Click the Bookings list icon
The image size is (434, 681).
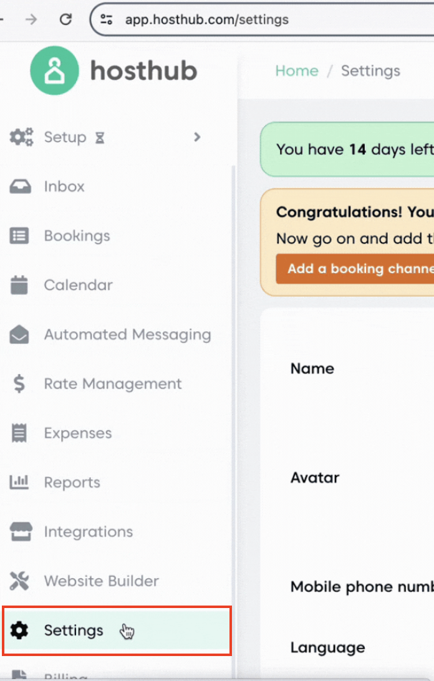click(20, 236)
